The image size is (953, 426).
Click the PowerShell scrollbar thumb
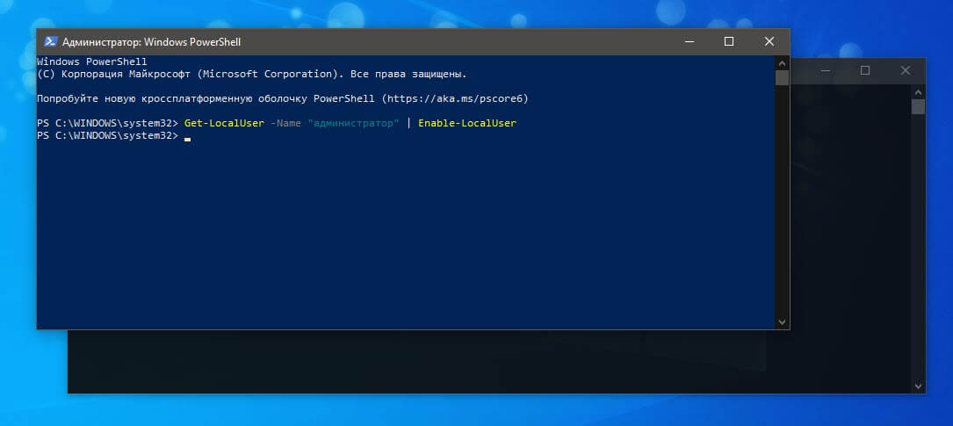pyautogui.click(x=782, y=78)
